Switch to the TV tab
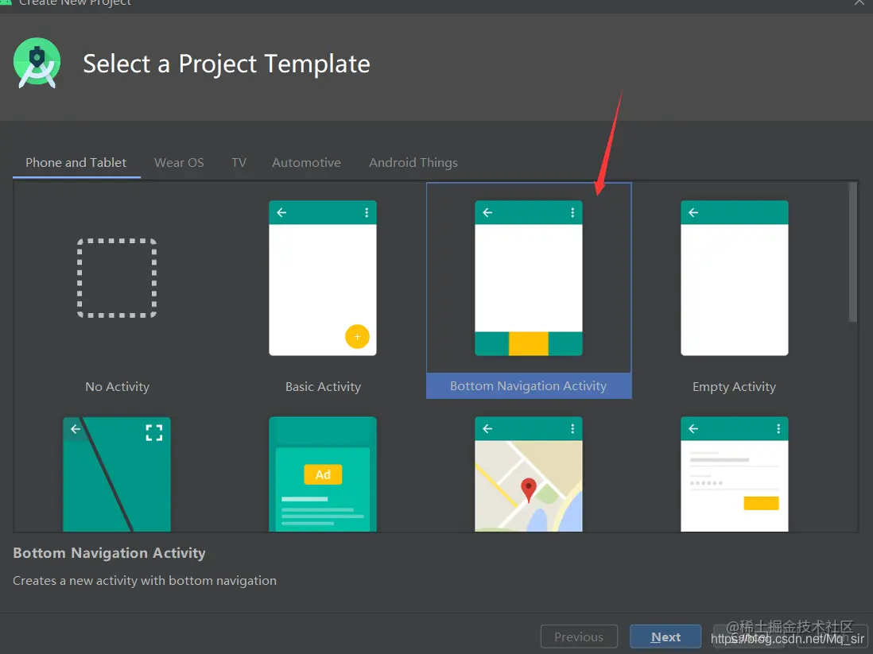This screenshot has height=654, width=873. (x=239, y=163)
